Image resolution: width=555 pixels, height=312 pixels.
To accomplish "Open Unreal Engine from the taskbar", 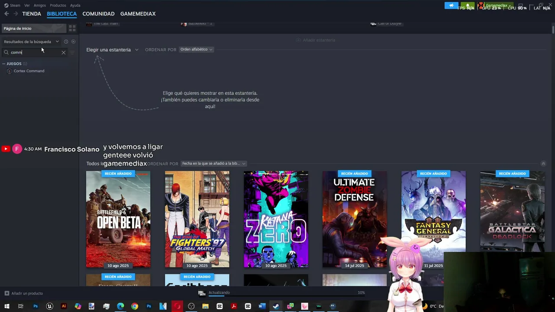I will pyautogui.click(x=49, y=306).
